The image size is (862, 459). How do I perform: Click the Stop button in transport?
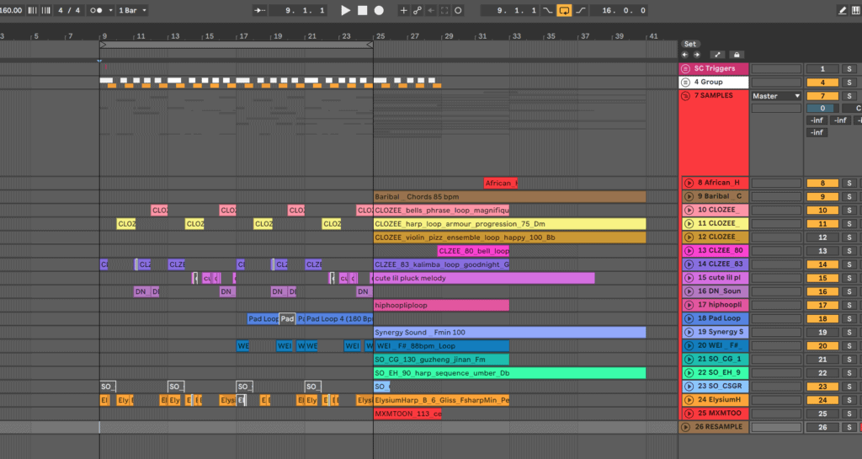click(362, 10)
